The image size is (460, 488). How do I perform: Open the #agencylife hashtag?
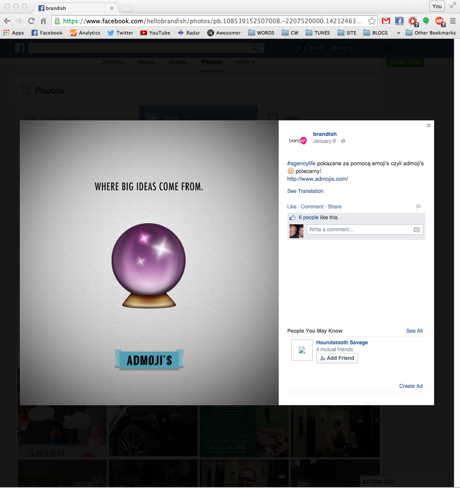[x=301, y=164]
